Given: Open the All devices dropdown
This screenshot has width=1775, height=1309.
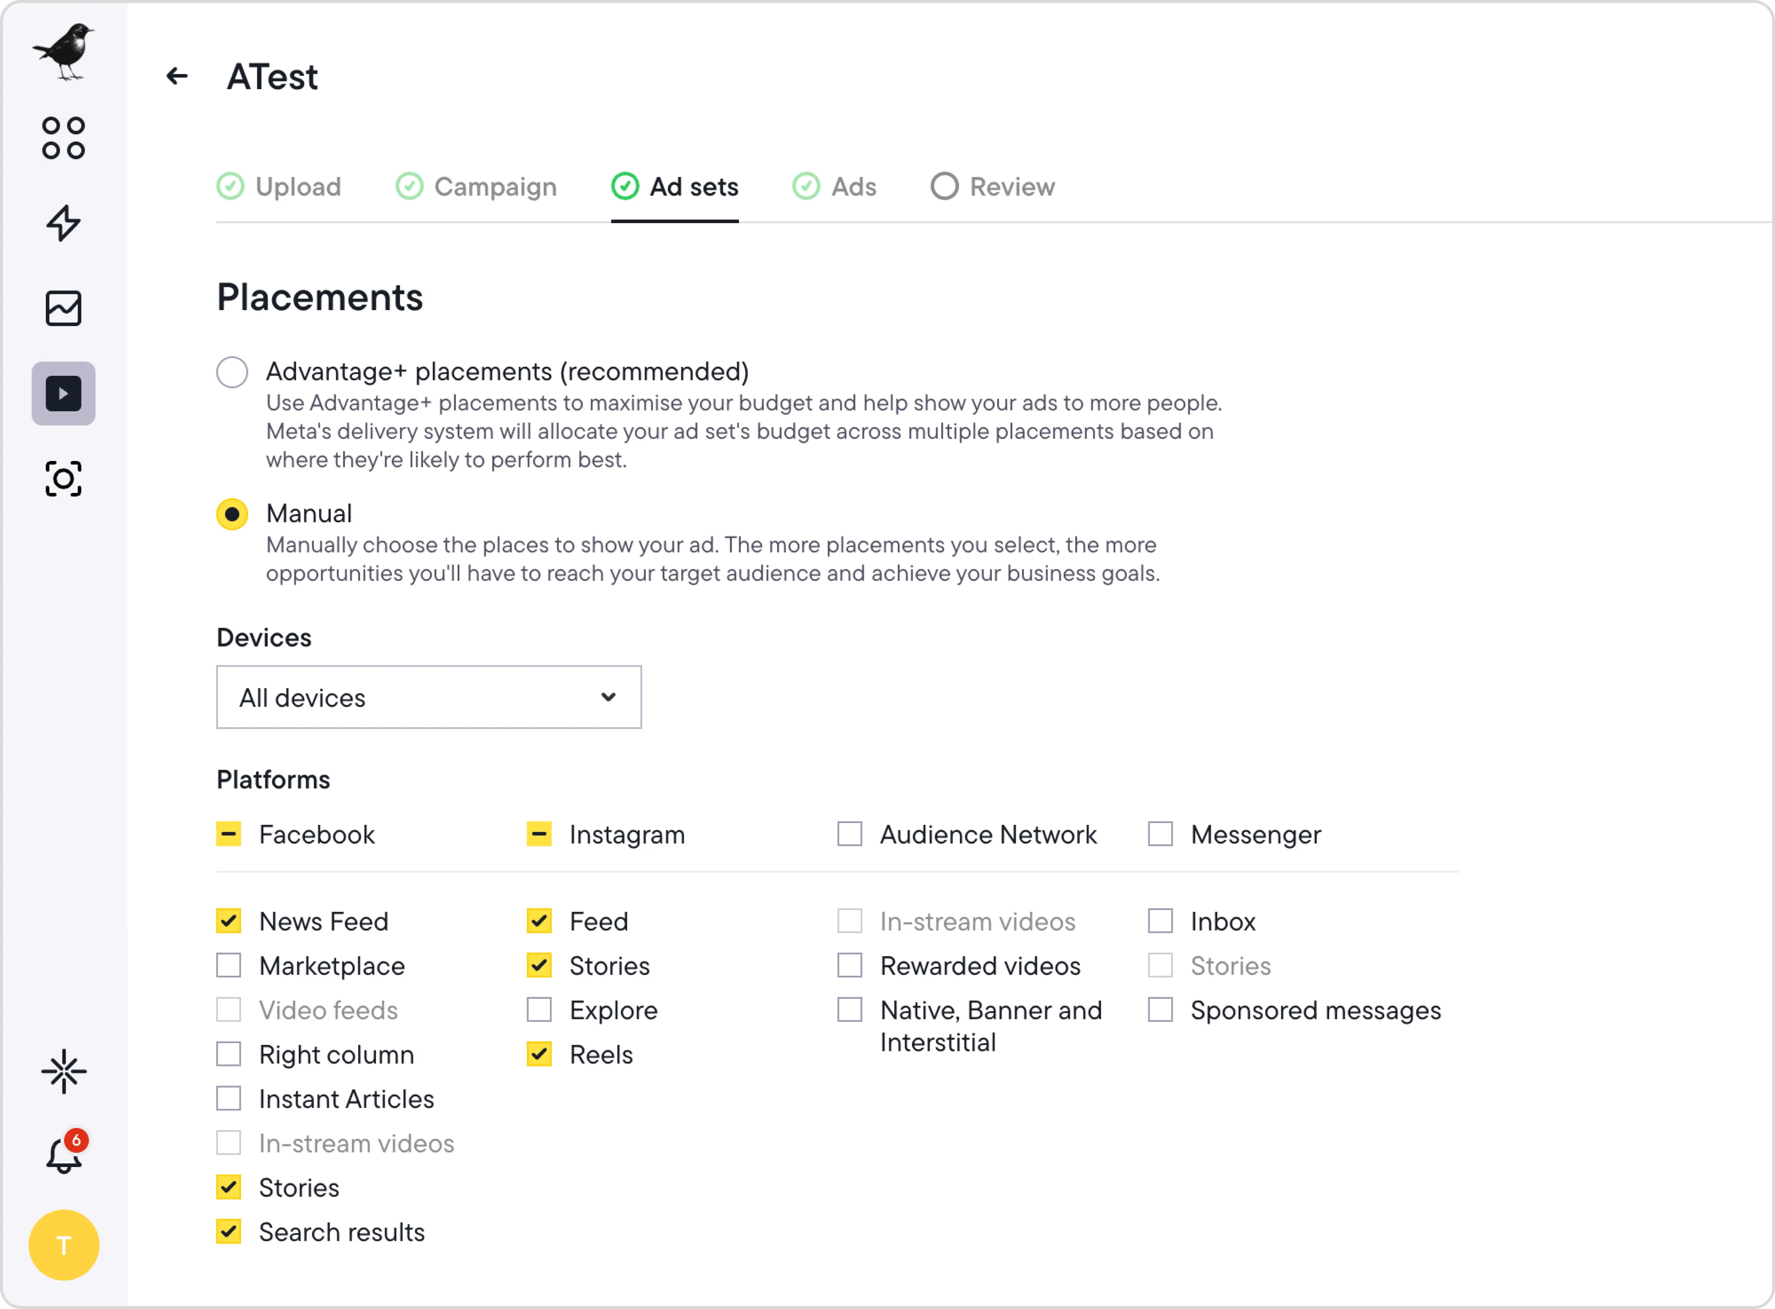Looking at the screenshot, I should coord(429,697).
